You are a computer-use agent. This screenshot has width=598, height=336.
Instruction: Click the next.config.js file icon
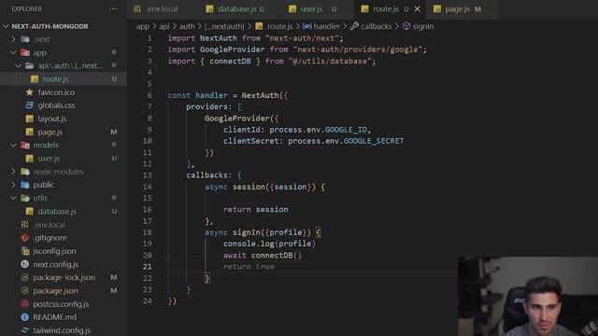[x=25, y=264]
